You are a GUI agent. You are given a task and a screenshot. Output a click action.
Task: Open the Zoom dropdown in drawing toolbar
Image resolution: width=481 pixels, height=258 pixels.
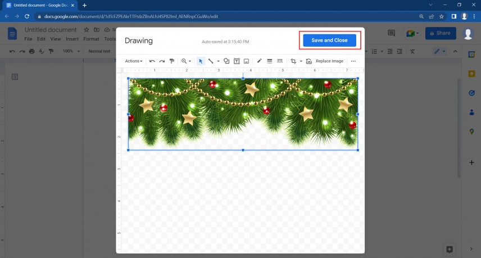(186, 61)
